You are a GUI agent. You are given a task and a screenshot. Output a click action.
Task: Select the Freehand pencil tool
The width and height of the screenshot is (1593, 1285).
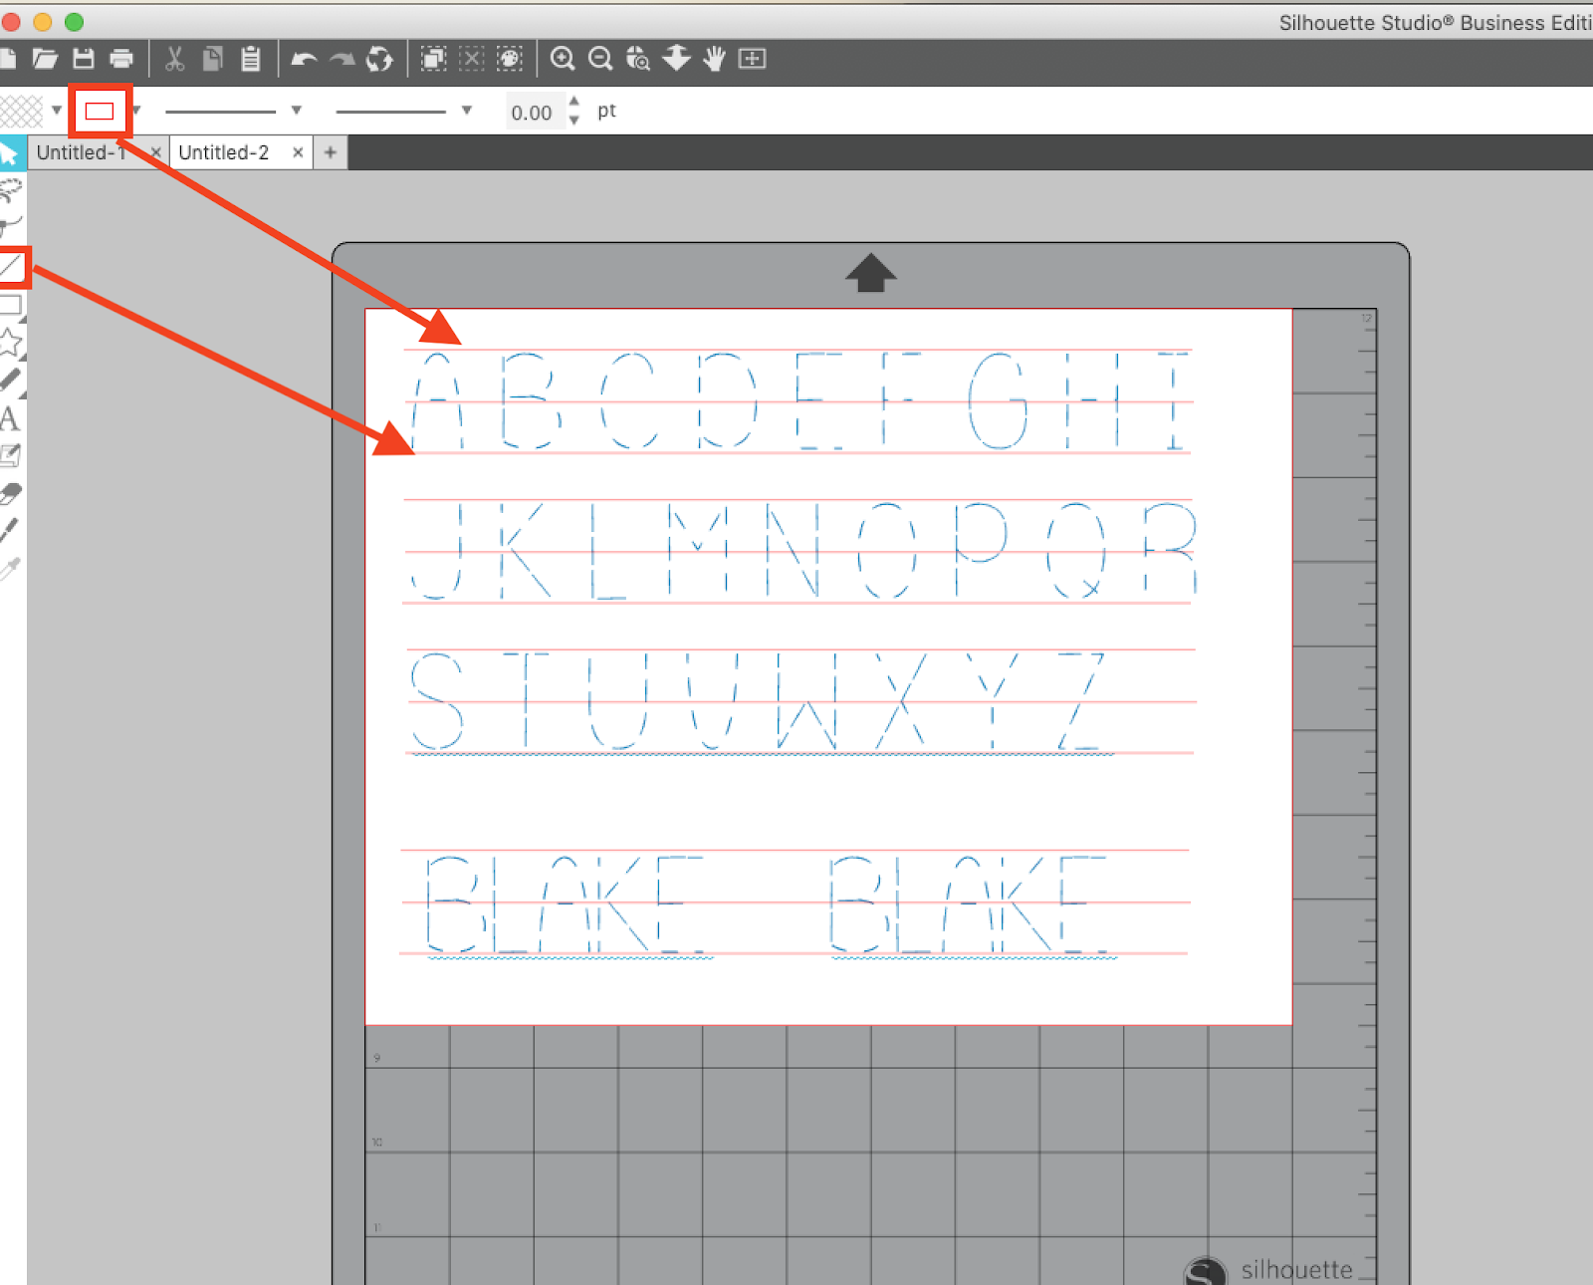tap(11, 380)
